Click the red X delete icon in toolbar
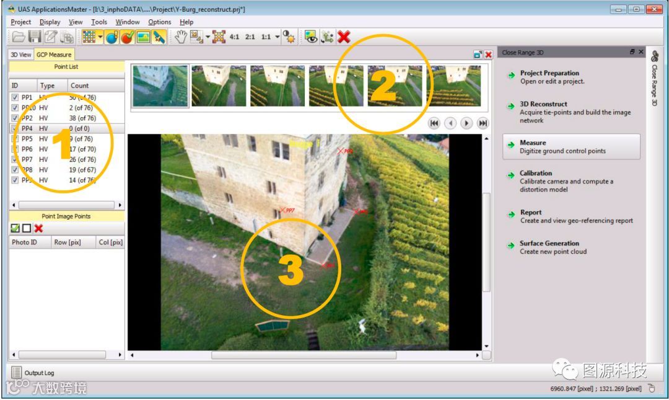The image size is (669, 400). (x=344, y=37)
